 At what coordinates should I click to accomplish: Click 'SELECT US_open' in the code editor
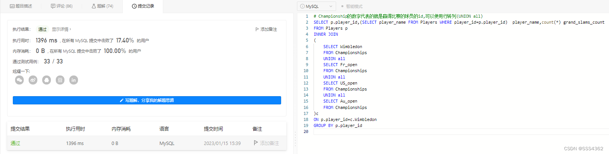[340, 83]
